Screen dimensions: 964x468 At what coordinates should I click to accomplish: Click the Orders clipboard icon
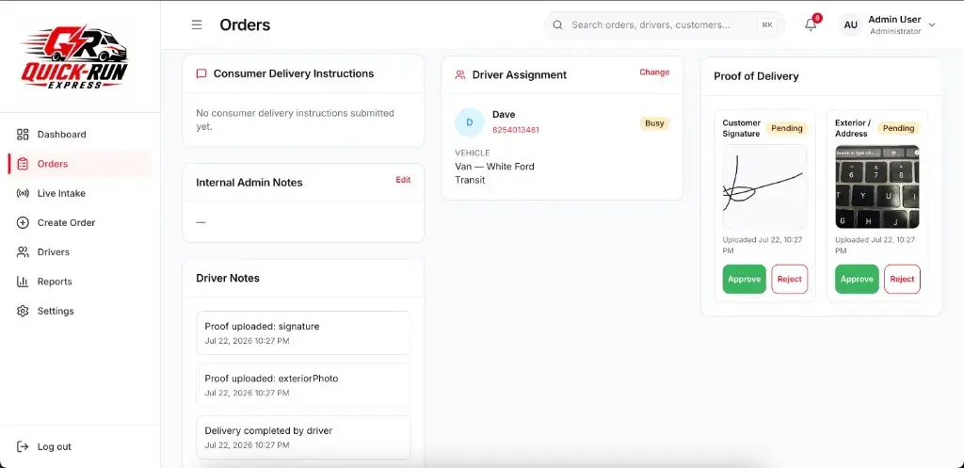coord(23,164)
